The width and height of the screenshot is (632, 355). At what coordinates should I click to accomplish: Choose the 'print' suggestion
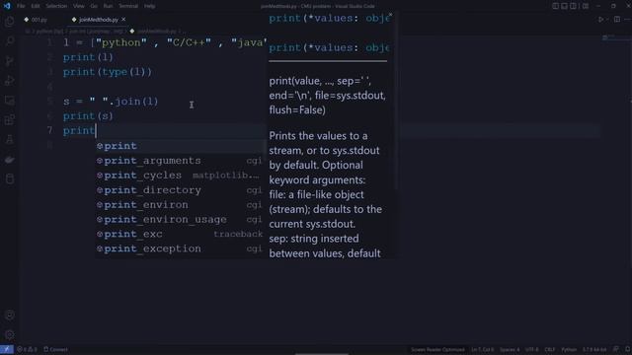[181, 146]
